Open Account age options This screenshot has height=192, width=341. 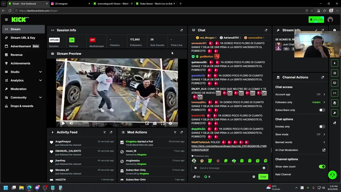coord(300,94)
